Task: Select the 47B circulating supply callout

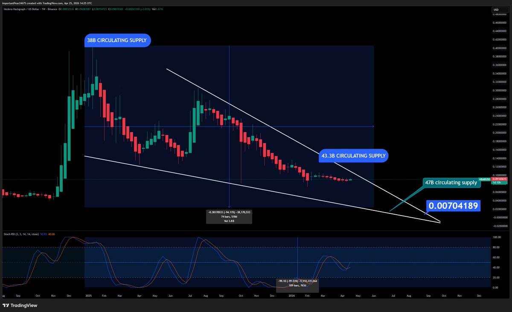Action: (x=452, y=183)
